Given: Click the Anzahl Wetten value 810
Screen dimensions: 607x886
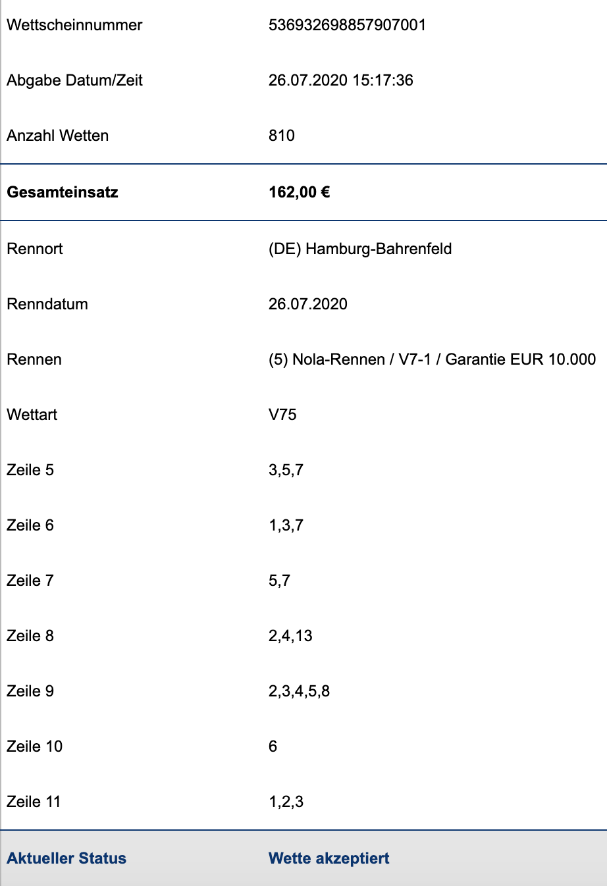Looking at the screenshot, I should (x=281, y=136).
